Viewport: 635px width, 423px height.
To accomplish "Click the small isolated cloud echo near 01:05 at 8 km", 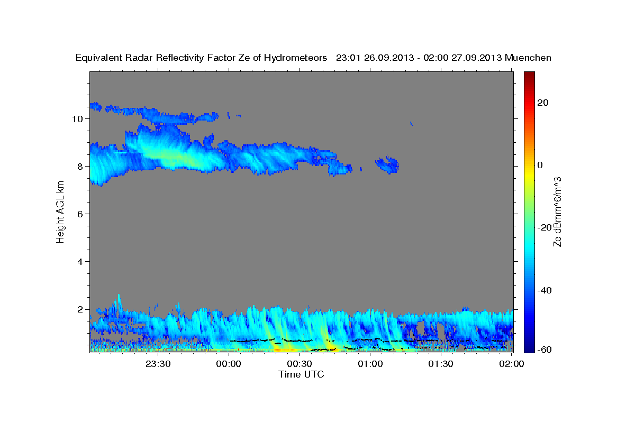I will click(388, 164).
